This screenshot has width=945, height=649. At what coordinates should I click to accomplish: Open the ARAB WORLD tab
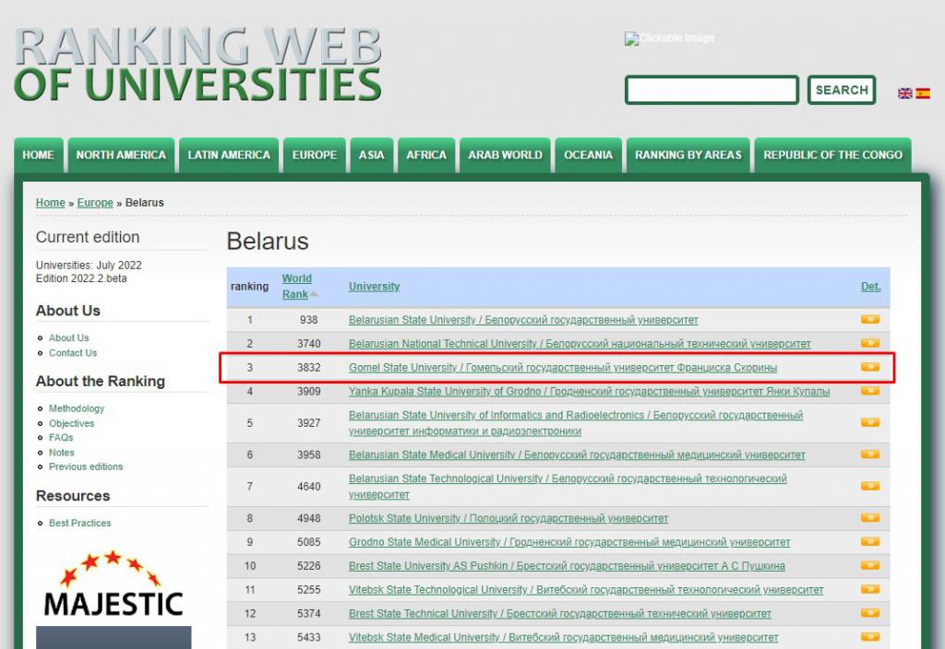pos(505,155)
